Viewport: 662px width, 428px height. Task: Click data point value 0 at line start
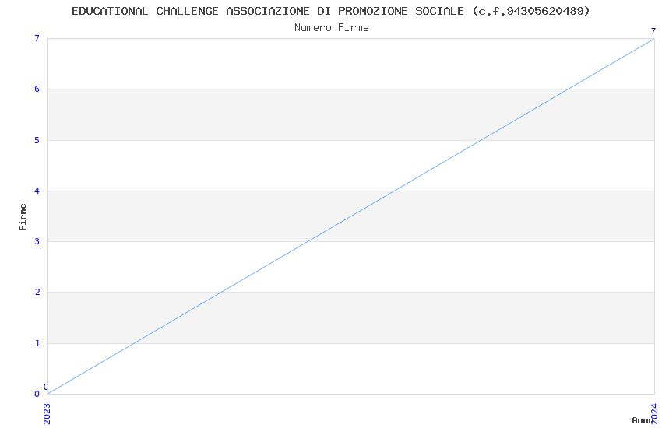(x=46, y=387)
